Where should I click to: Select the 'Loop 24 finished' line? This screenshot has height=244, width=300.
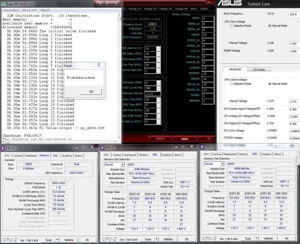pyautogui.click(x=40, y=124)
